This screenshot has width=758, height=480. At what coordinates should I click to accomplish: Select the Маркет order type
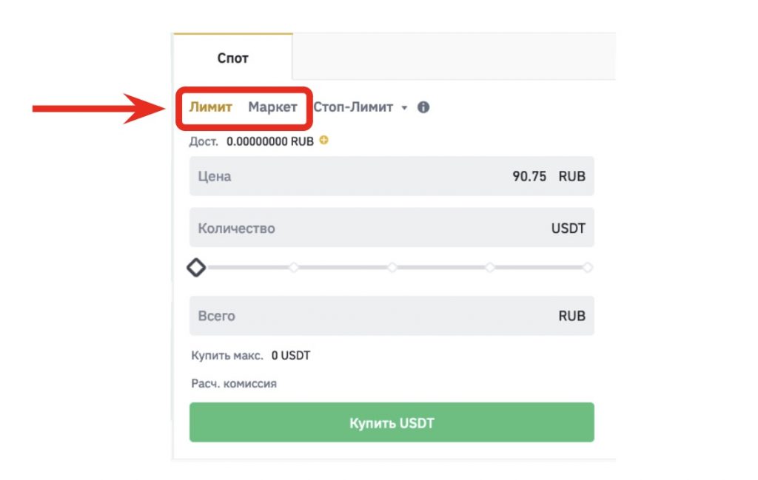272,107
